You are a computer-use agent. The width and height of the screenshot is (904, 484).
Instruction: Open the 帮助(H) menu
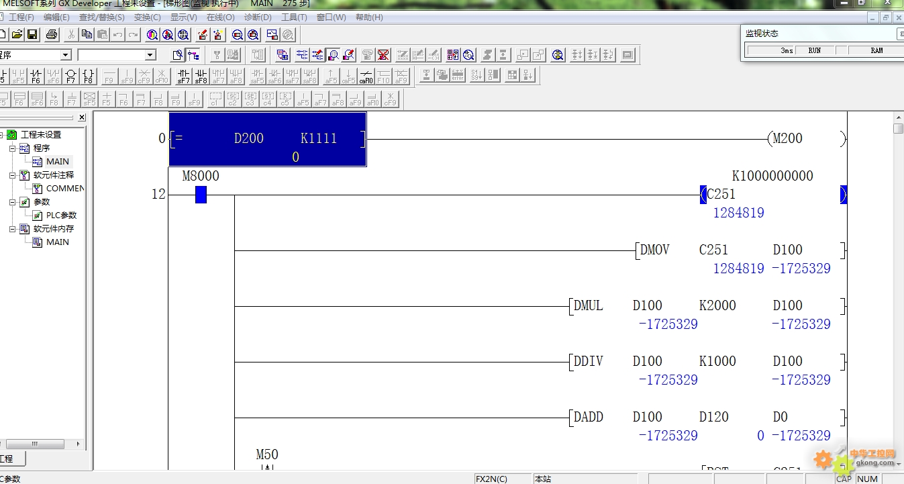coord(369,17)
